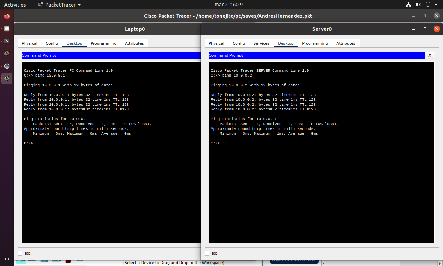
Task: Open the Config tab in Laptop0
Action: [52, 43]
